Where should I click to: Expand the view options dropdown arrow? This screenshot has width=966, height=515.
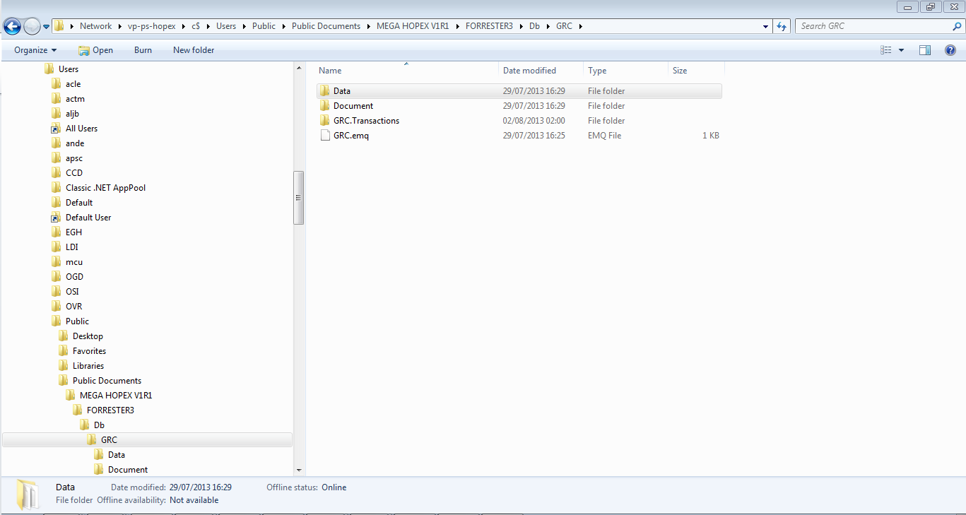pyautogui.click(x=901, y=50)
